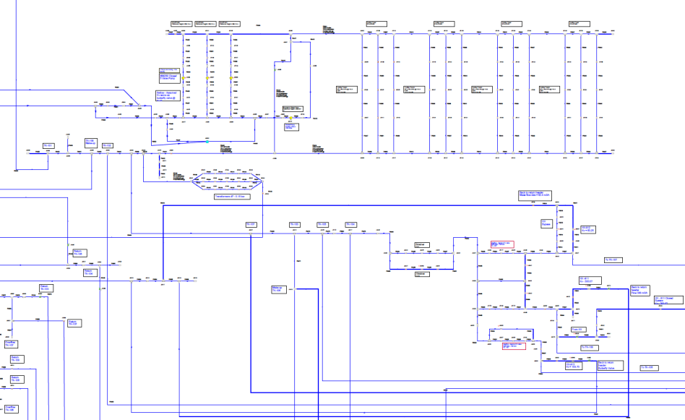This screenshot has width=685, height=420.
Task: Select the upper red-outlined baffle note
Action: click(x=502, y=244)
